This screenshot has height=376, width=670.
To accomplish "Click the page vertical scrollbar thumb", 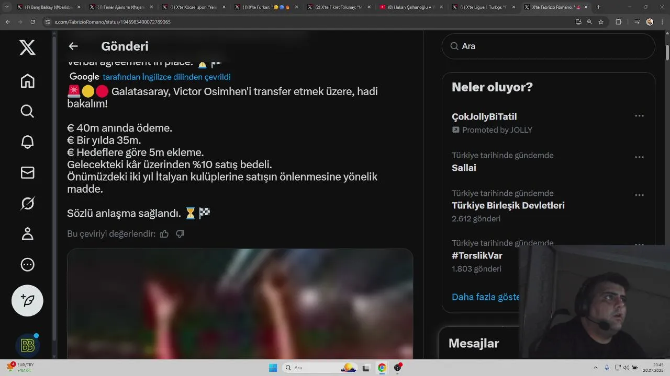I will (x=667, y=53).
